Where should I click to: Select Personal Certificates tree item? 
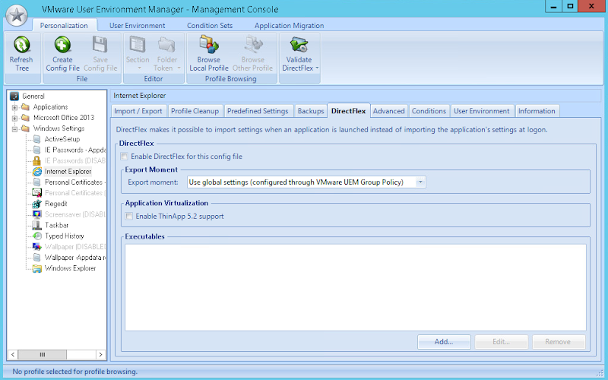click(x=74, y=182)
